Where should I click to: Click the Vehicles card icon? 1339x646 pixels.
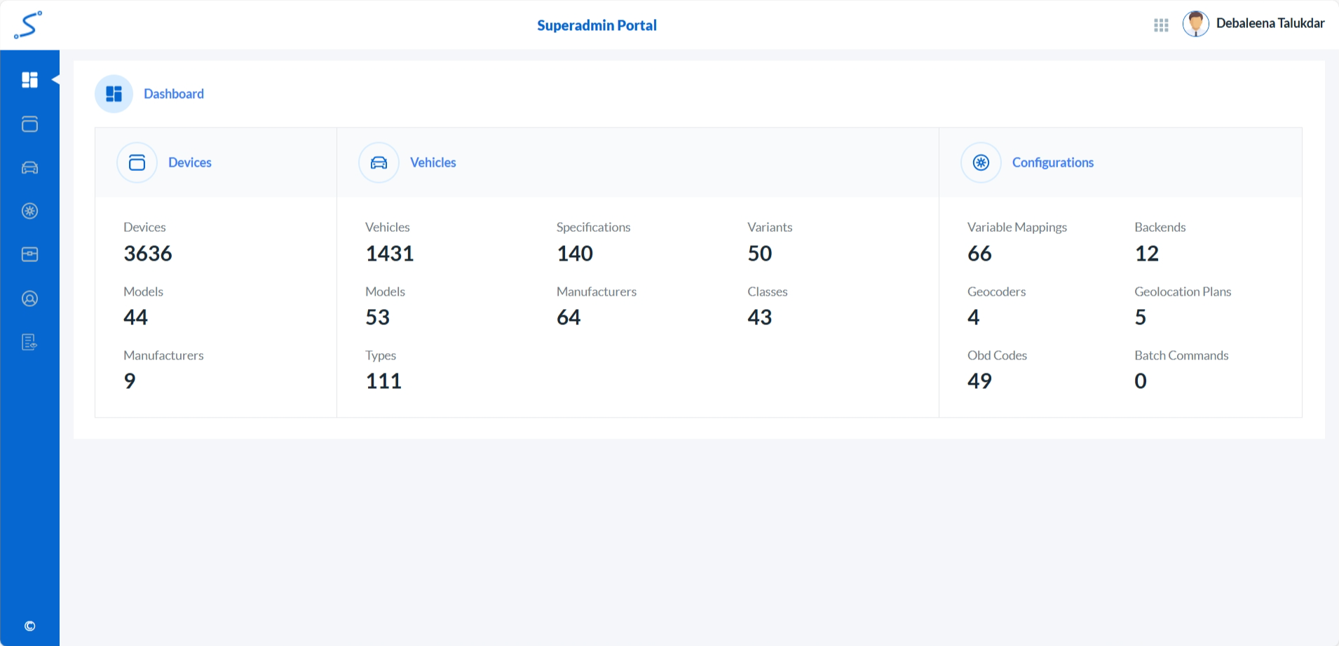point(378,162)
